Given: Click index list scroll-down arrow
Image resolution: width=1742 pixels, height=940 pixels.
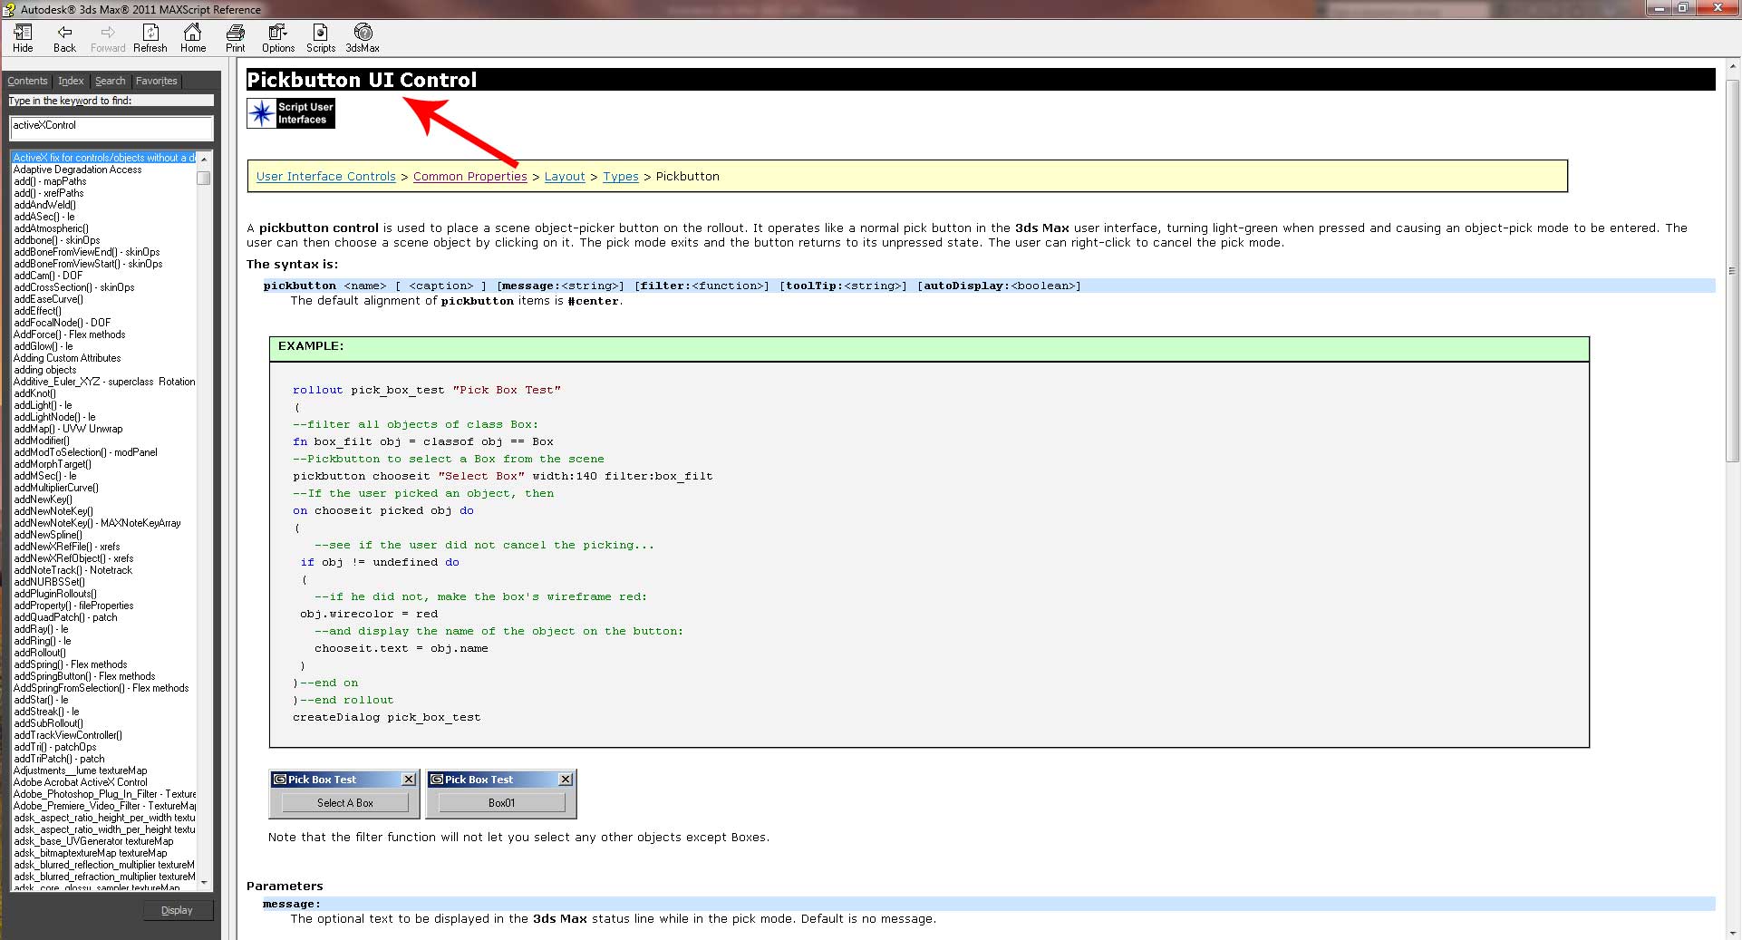Looking at the screenshot, I should point(204,882).
